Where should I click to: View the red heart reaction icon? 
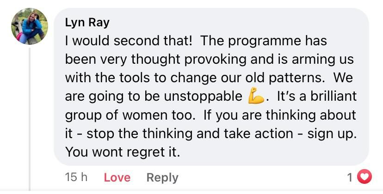[x=364, y=176]
